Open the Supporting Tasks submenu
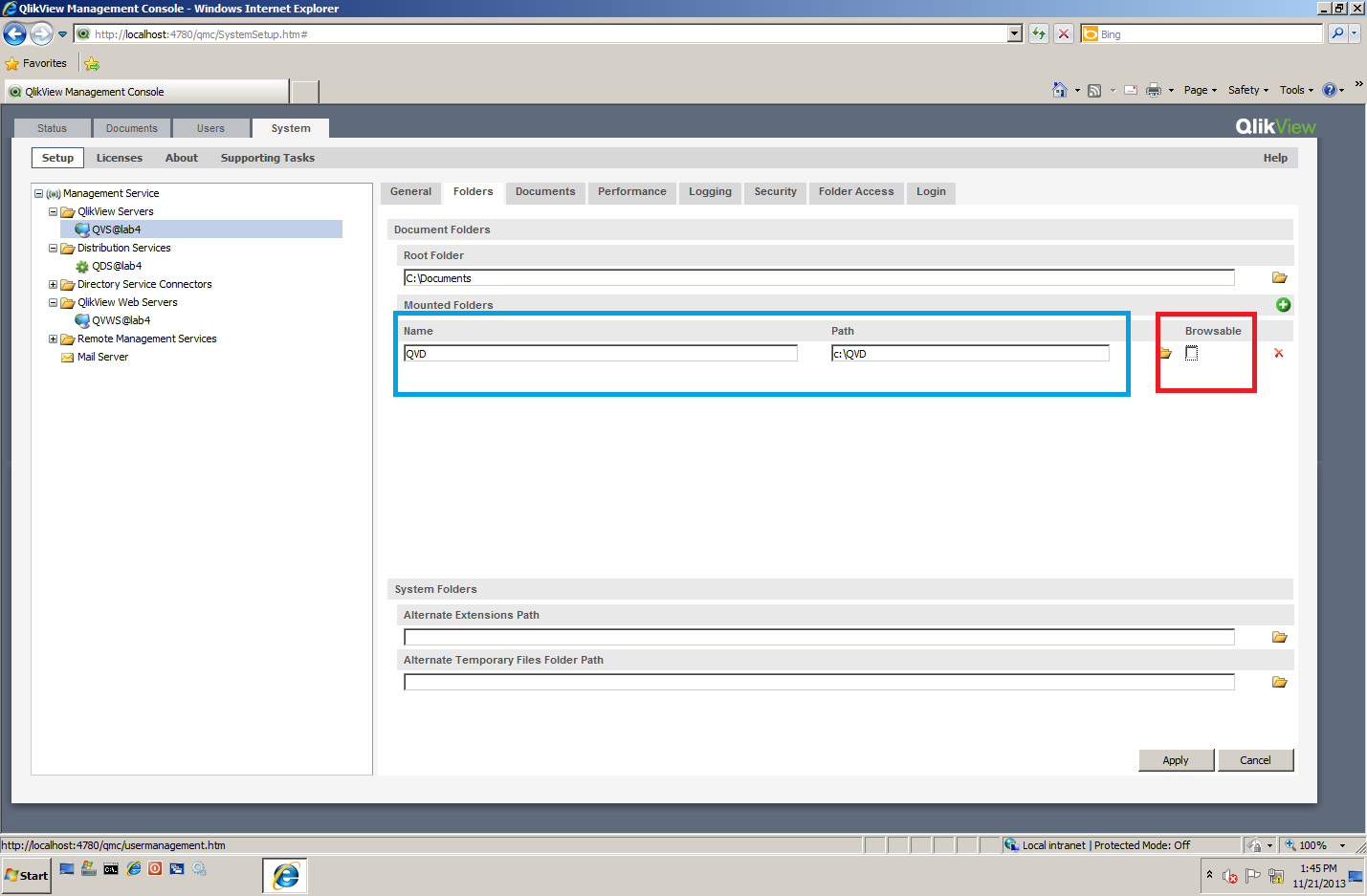1367x896 pixels. coord(268,158)
